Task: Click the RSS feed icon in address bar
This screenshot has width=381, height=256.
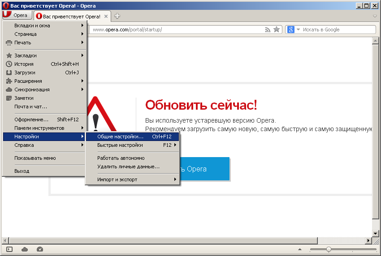Action: coord(268,30)
